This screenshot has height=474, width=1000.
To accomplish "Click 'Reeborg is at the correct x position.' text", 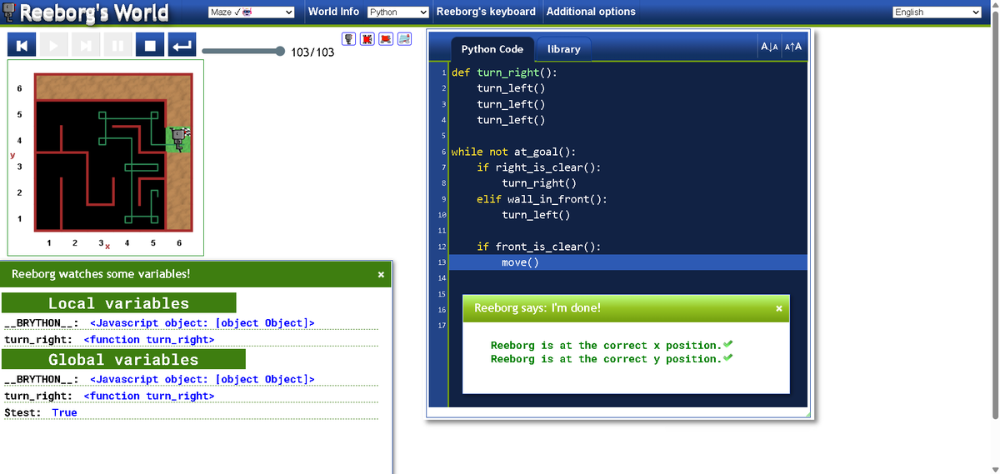I will point(605,345).
